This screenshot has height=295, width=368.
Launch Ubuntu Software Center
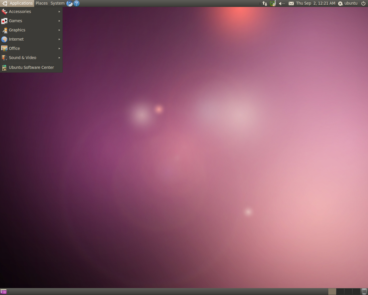[31, 67]
